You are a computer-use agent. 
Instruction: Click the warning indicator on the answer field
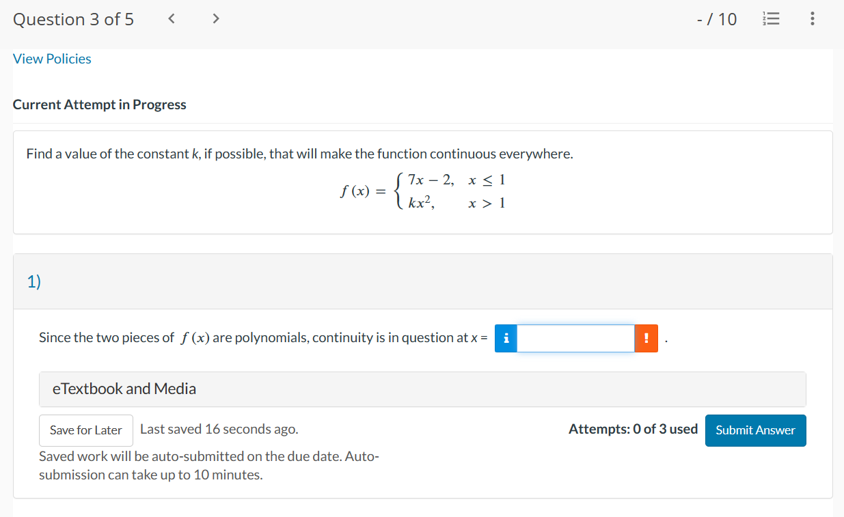tap(646, 338)
